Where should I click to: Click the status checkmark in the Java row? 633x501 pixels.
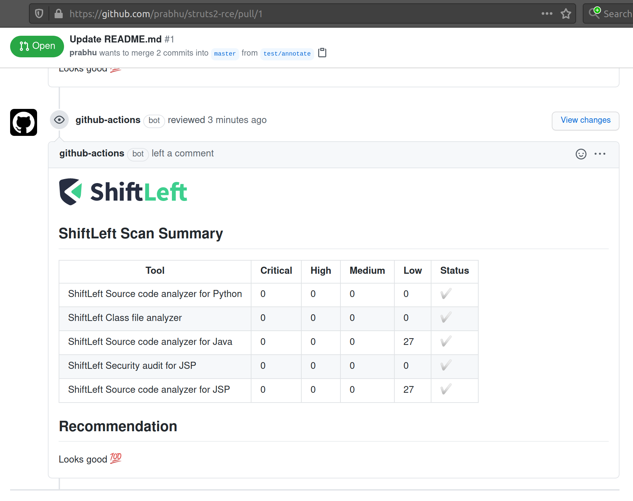(446, 342)
